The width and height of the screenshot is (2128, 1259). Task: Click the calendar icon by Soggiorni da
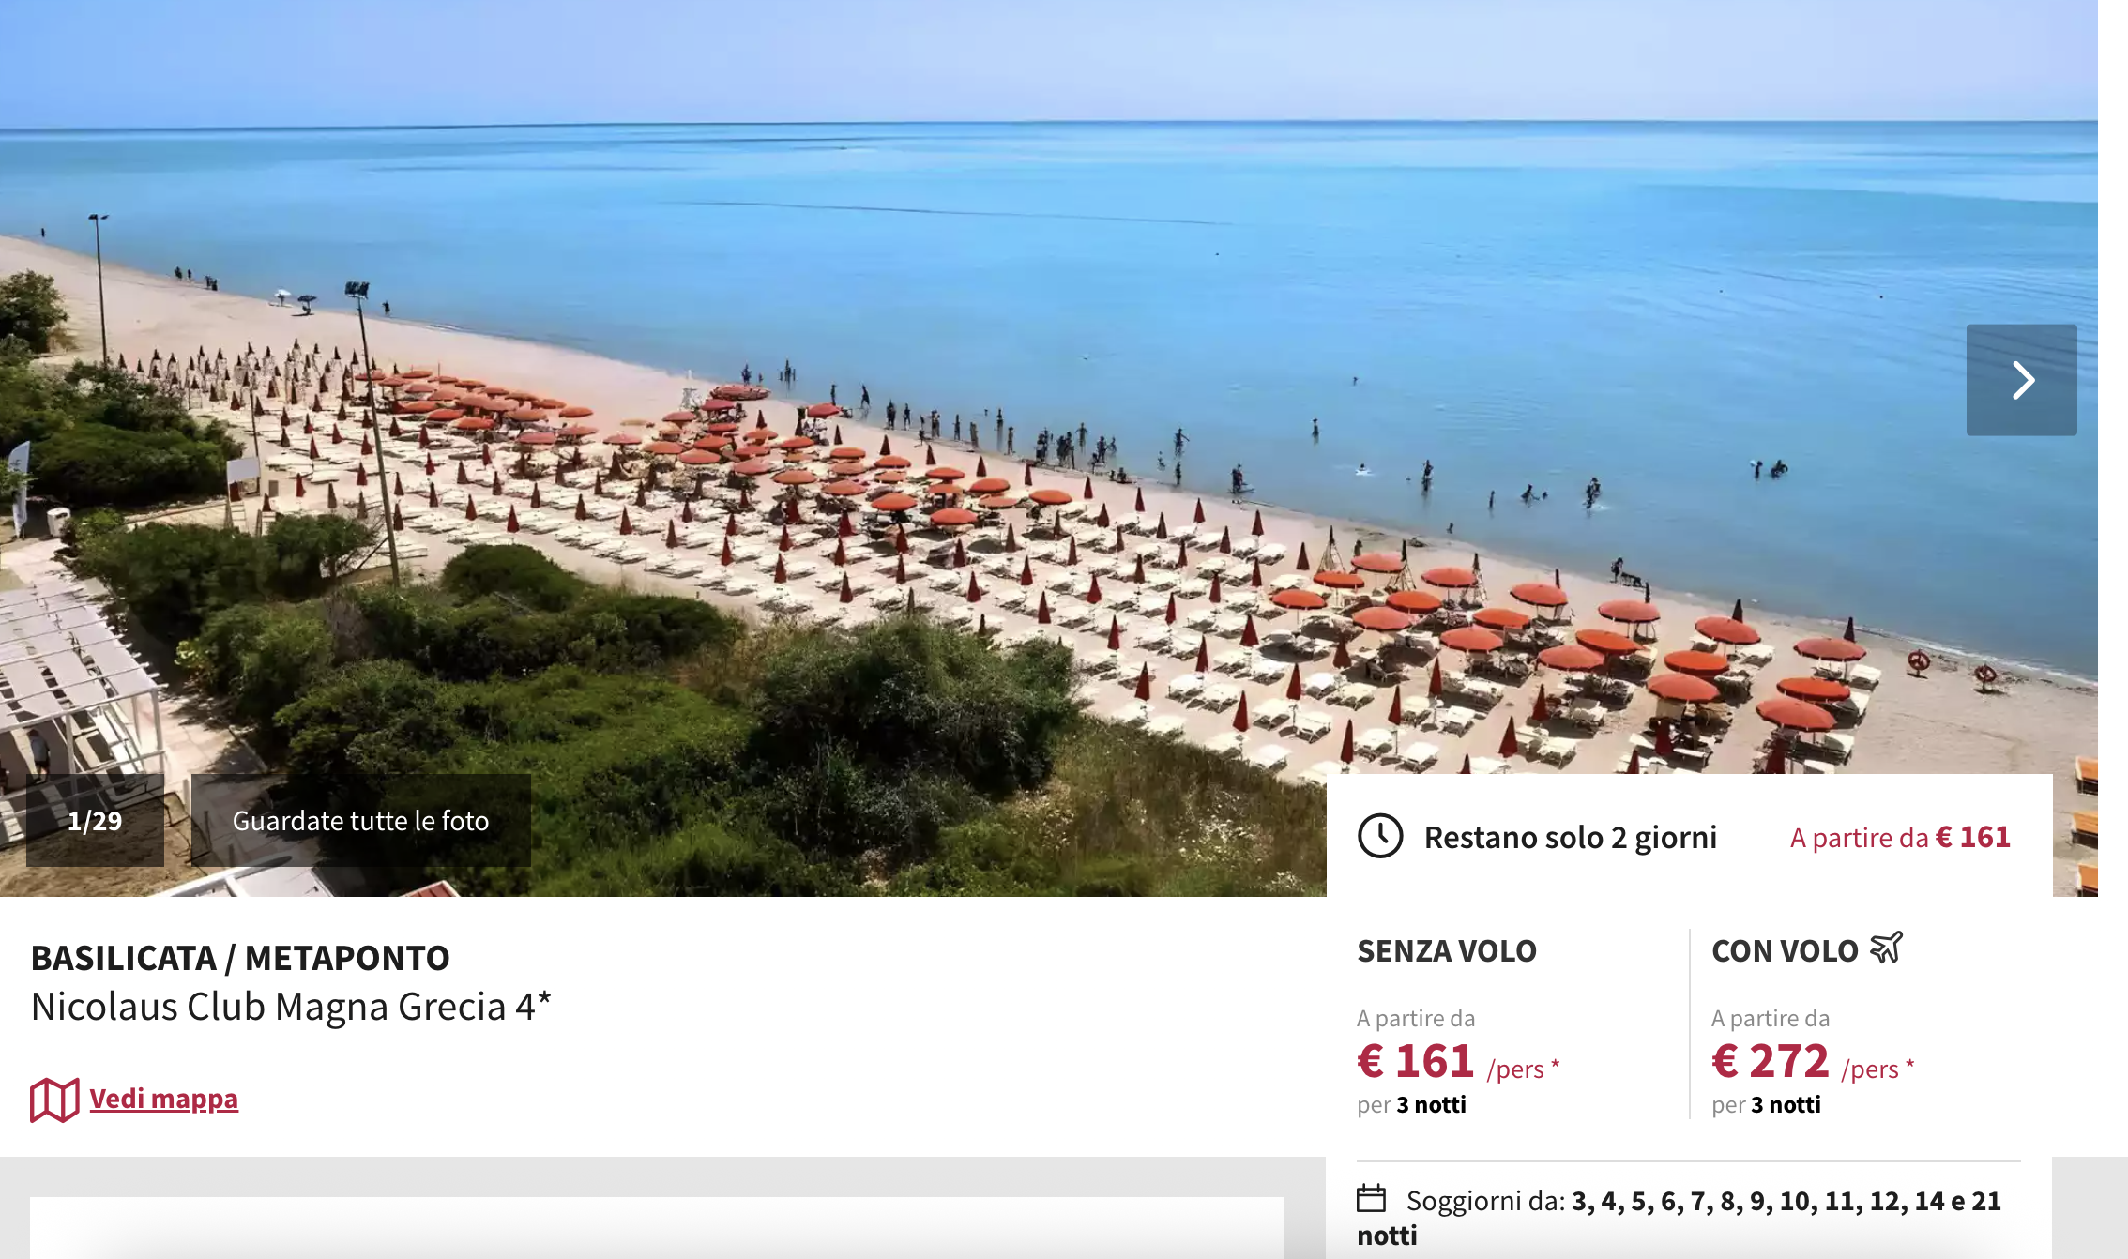(1371, 1199)
